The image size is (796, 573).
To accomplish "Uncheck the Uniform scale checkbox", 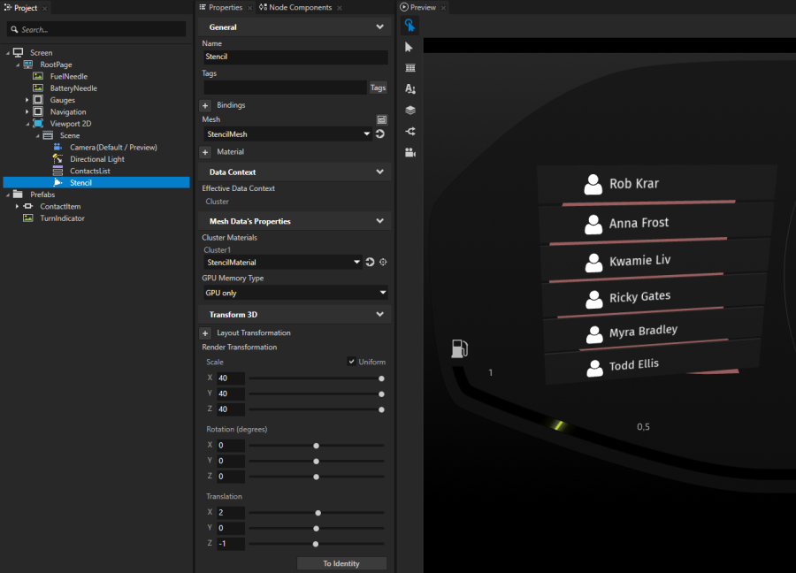I will (x=352, y=362).
